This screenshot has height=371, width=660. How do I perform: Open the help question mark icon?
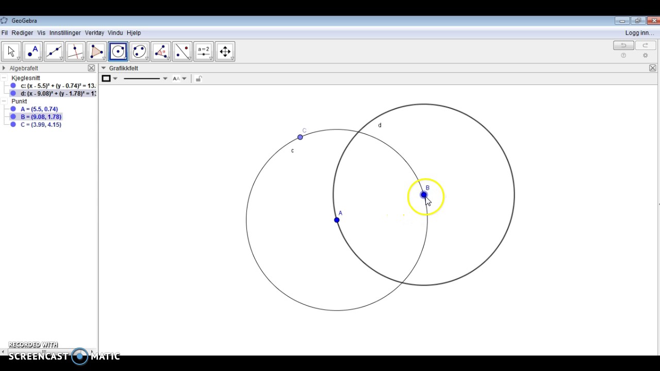pos(623,56)
